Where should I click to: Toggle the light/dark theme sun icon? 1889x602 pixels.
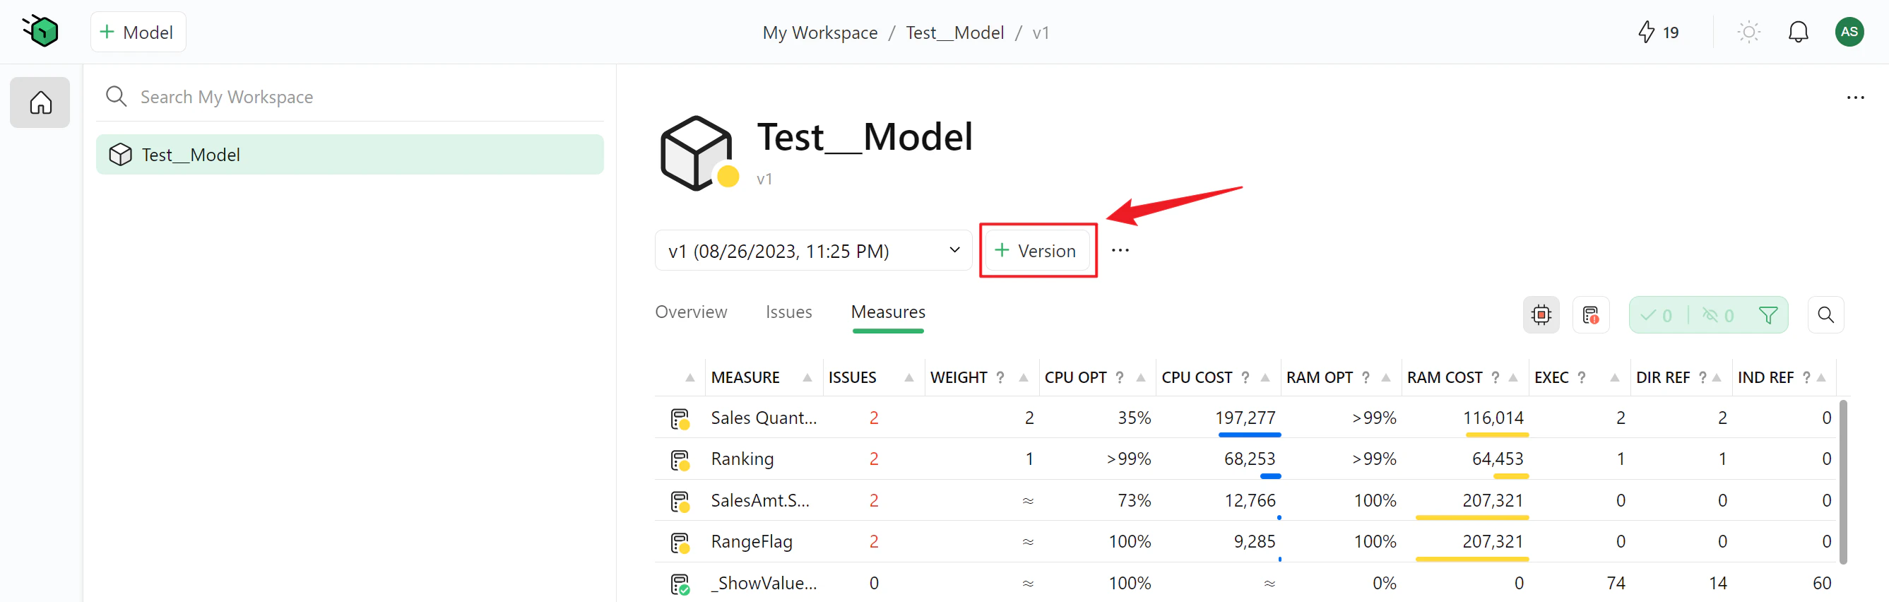point(1748,33)
